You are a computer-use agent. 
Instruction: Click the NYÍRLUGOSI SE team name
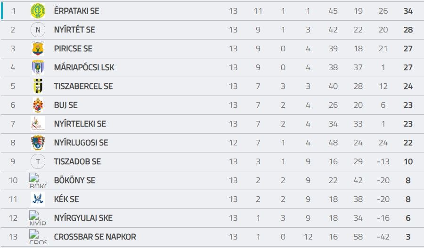pos(81,143)
